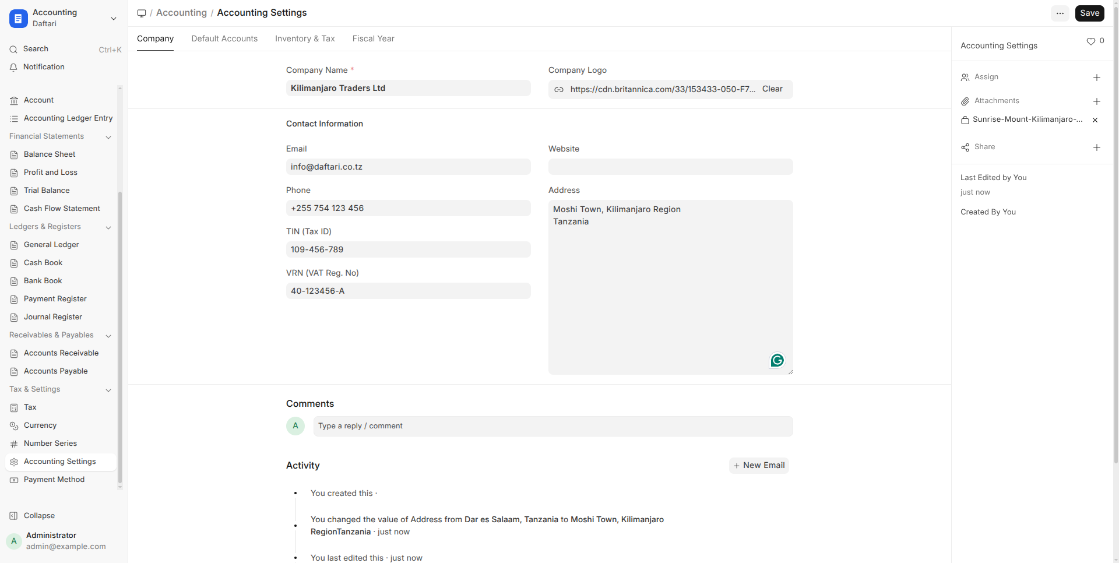Select Accounting Settings in the sidebar
Viewport: 1119px width, 563px height.
(61, 462)
